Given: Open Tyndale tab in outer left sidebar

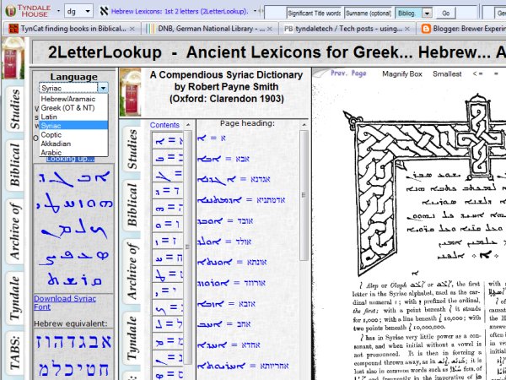Looking at the screenshot, I should (x=14, y=298).
